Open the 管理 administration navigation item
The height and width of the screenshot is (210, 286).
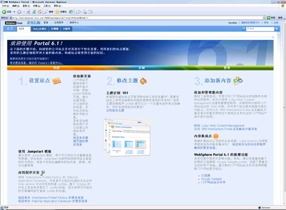45,23
